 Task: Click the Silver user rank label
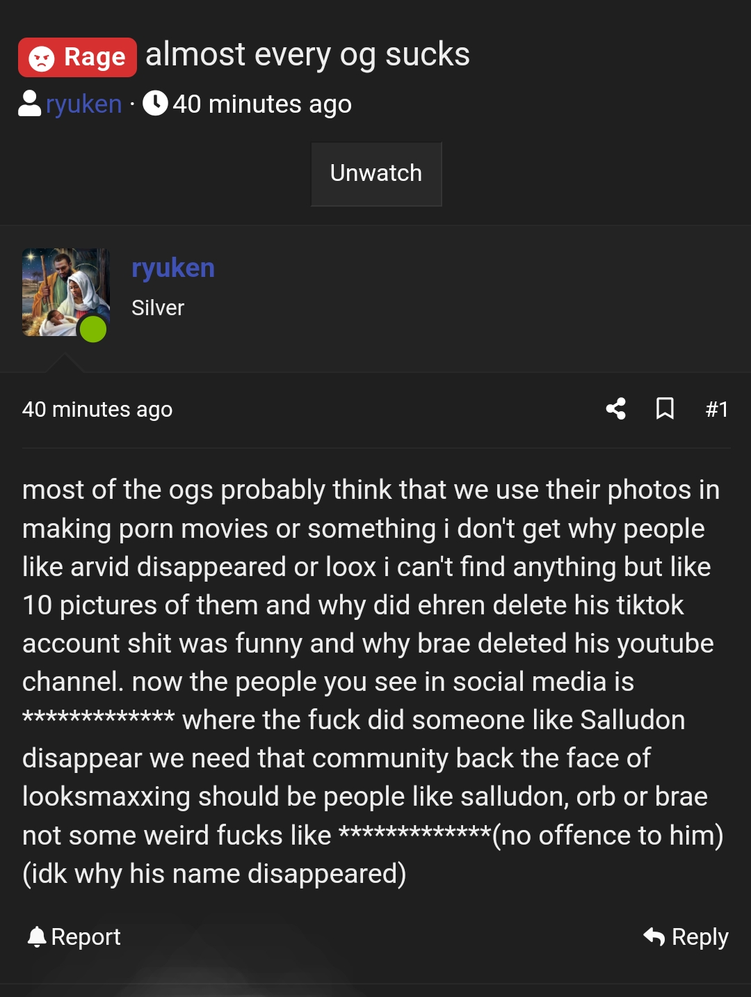[158, 308]
